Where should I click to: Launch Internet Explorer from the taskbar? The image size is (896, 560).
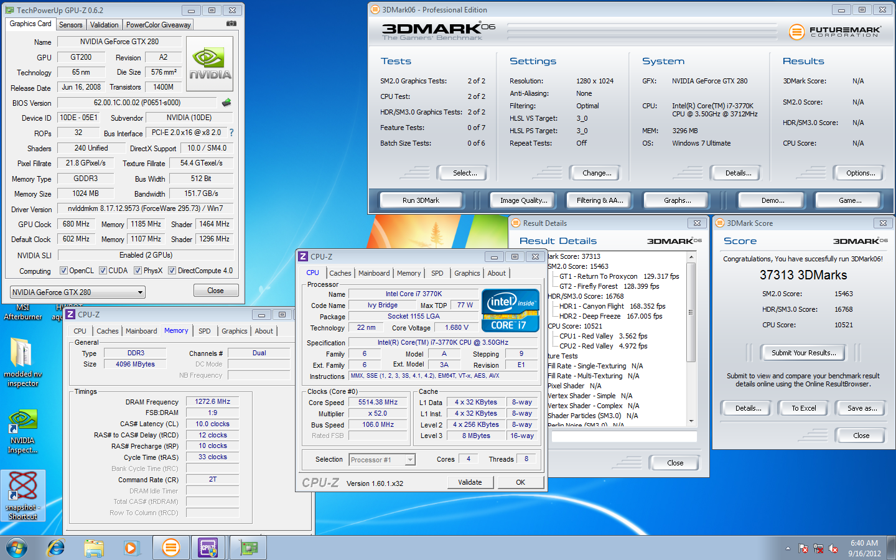56,548
